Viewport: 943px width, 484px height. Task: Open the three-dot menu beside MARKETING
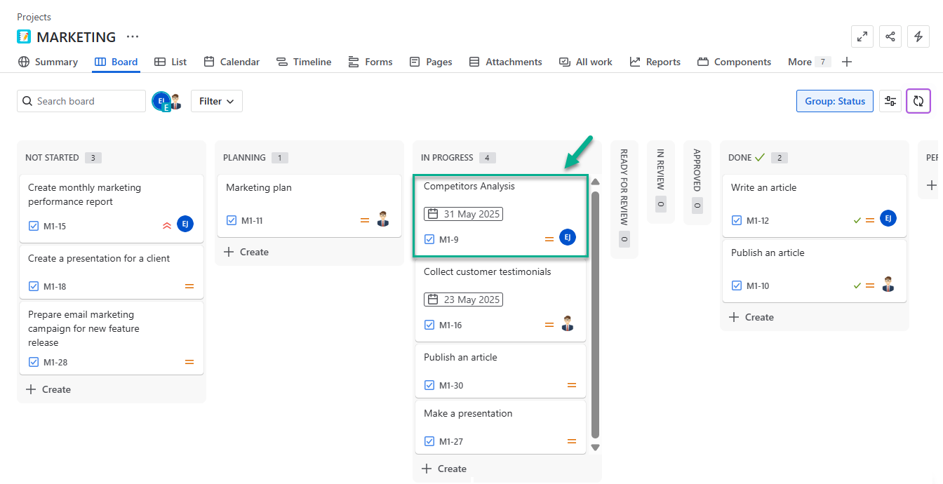tap(133, 36)
